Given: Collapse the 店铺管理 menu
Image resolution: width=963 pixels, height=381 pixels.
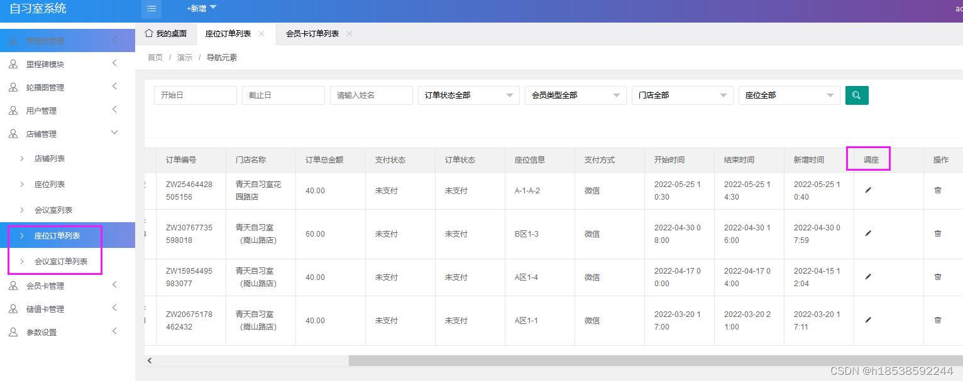Looking at the screenshot, I should [x=114, y=132].
